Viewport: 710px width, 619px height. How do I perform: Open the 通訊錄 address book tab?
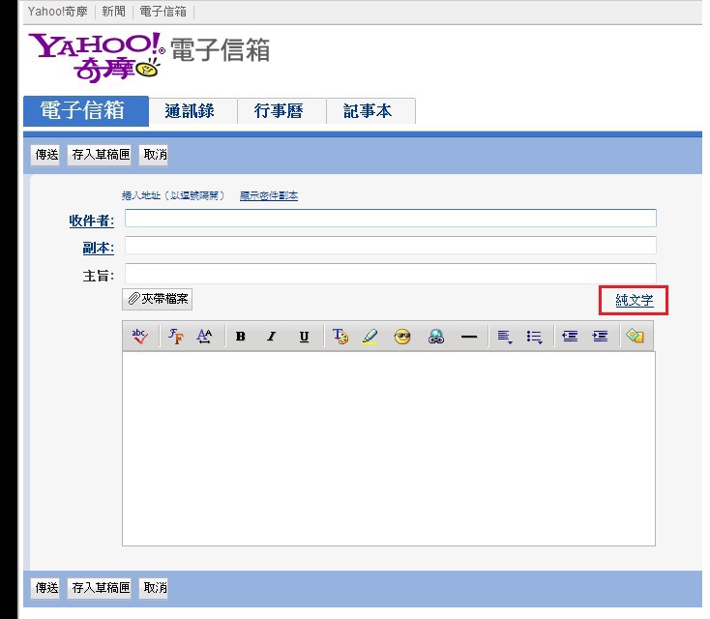coord(192,111)
